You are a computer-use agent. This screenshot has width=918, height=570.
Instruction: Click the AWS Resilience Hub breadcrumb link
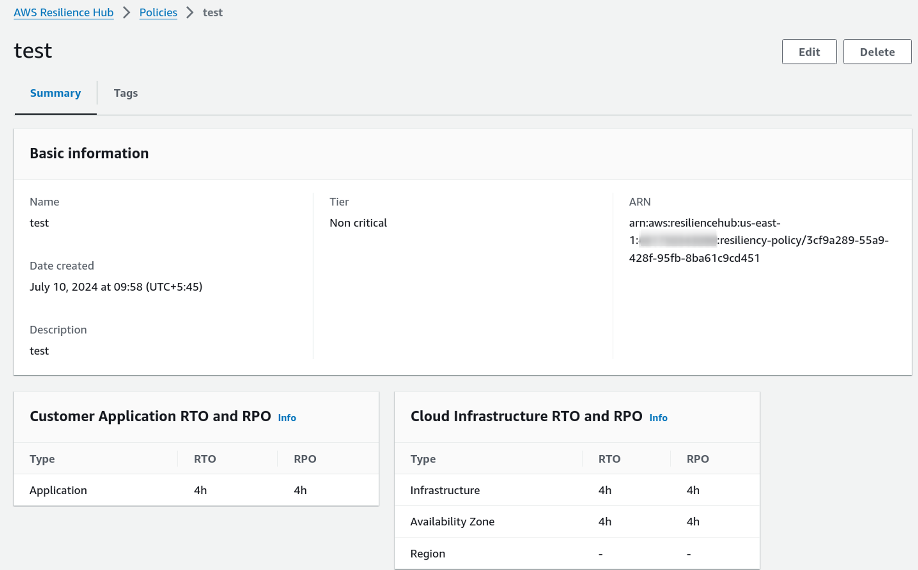(x=63, y=12)
